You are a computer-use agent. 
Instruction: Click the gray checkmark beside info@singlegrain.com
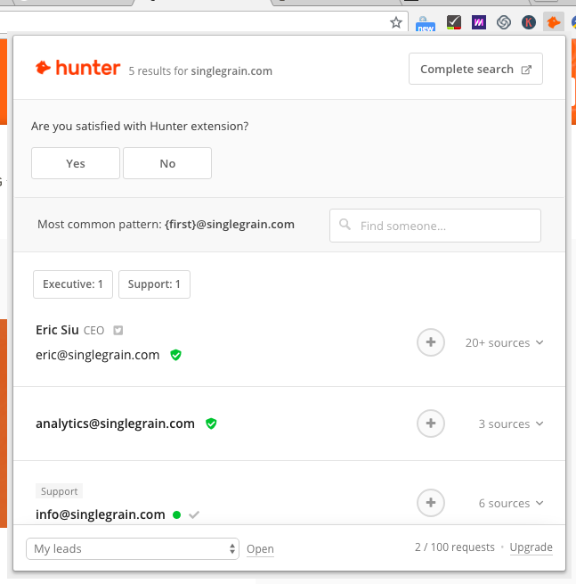pyautogui.click(x=194, y=514)
